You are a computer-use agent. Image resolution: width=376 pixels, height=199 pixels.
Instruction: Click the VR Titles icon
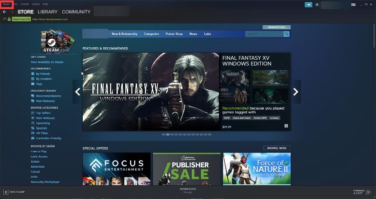point(33,133)
